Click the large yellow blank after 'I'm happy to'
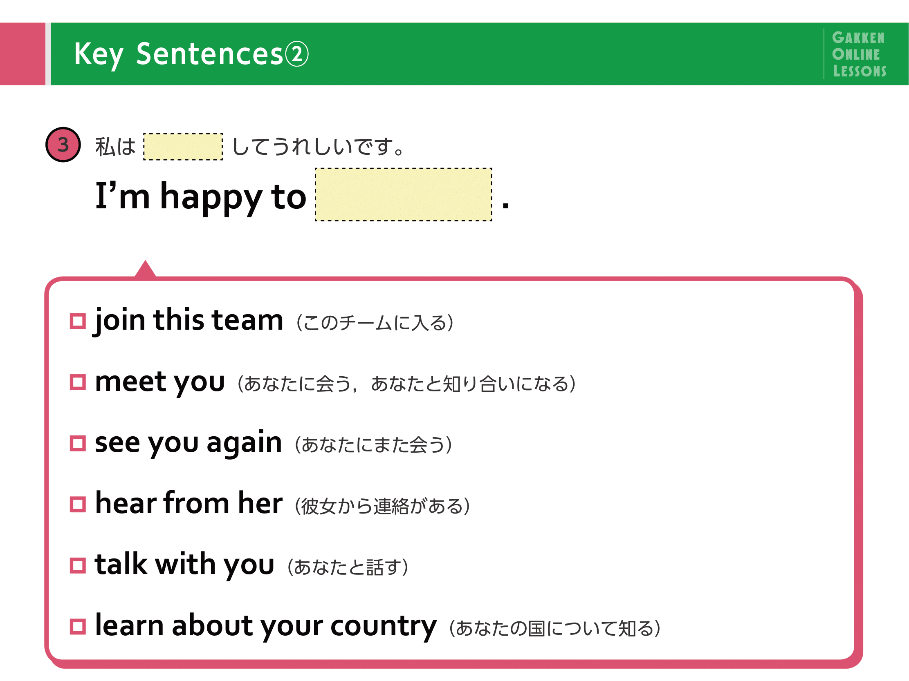This screenshot has width=909, height=681. pyautogui.click(x=403, y=194)
